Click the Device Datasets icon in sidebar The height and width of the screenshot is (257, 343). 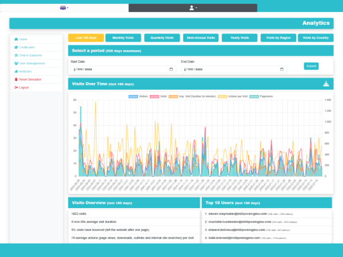pos(16,56)
